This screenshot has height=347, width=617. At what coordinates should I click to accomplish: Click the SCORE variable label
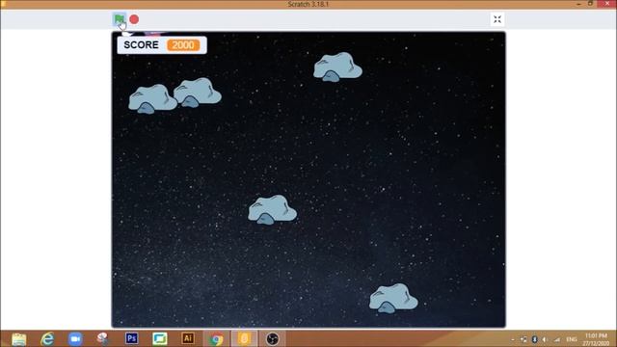pos(142,45)
